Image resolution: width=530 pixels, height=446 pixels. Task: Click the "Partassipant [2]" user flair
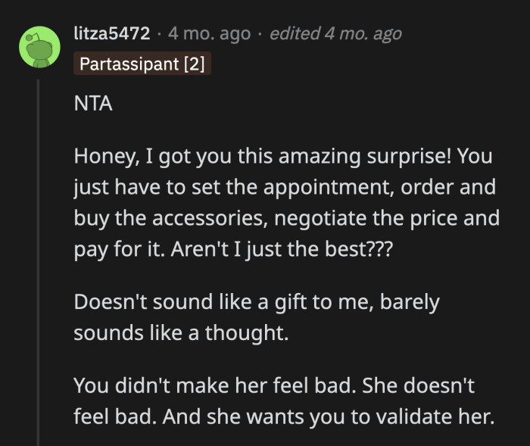pyautogui.click(x=142, y=63)
